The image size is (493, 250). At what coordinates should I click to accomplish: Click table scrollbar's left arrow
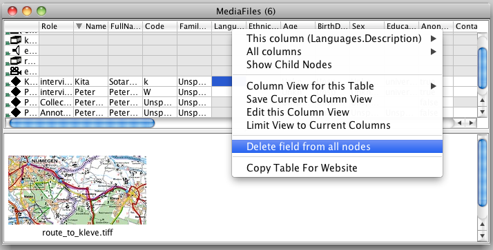pos(459,123)
